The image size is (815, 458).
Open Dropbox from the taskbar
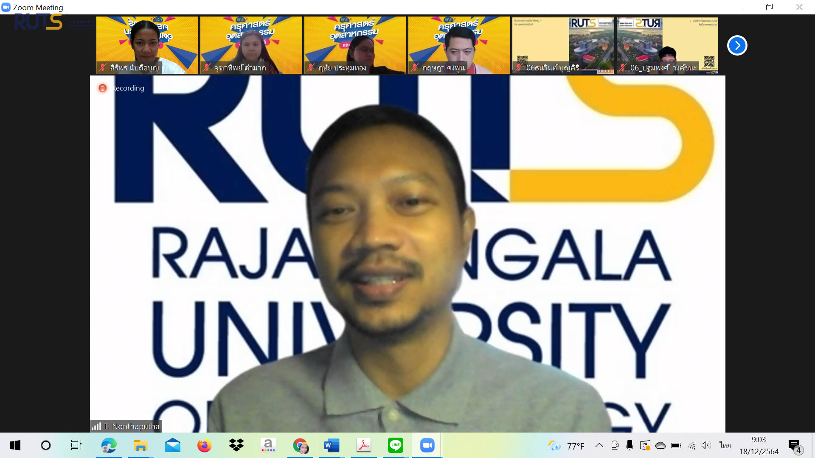pos(236,445)
